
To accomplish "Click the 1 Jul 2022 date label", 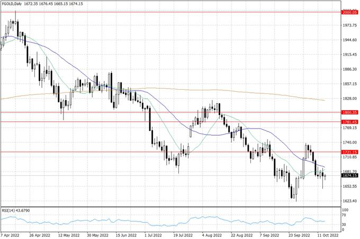I will click(x=155, y=235).
